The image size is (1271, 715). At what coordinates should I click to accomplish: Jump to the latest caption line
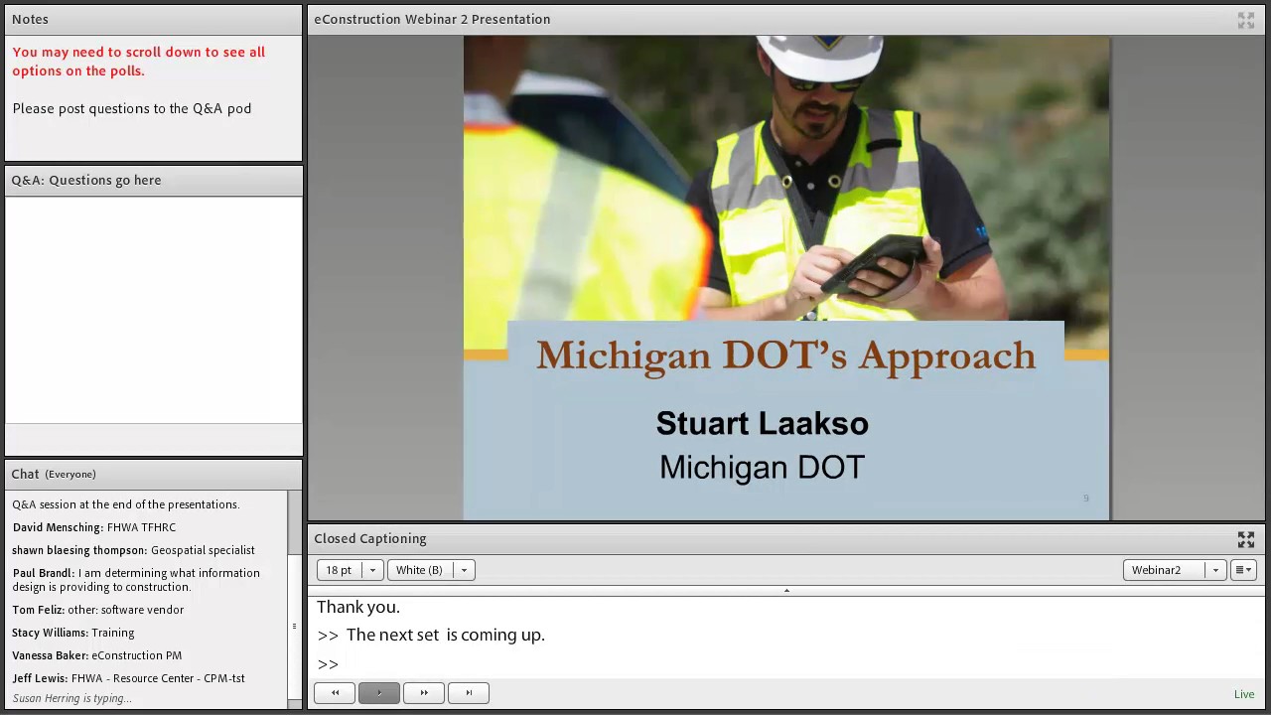click(469, 692)
